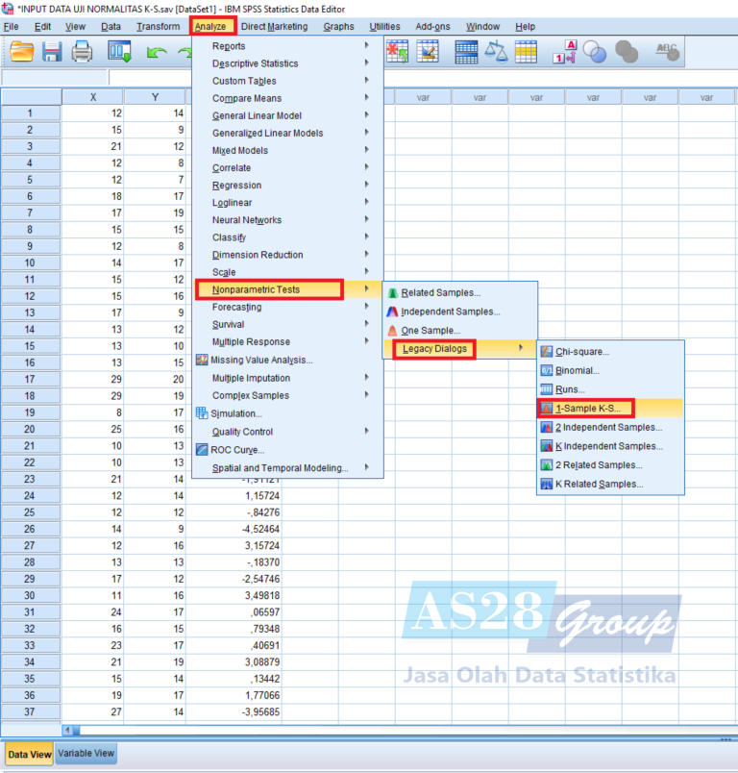Click the Weight Cases scale icon

click(x=497, y=52)
